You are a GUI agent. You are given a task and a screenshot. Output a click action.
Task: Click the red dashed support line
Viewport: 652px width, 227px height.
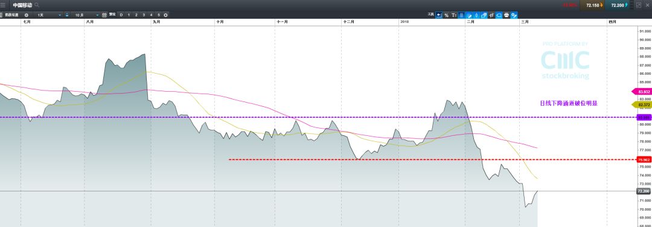pyautogui.click(x=432, y=159)
